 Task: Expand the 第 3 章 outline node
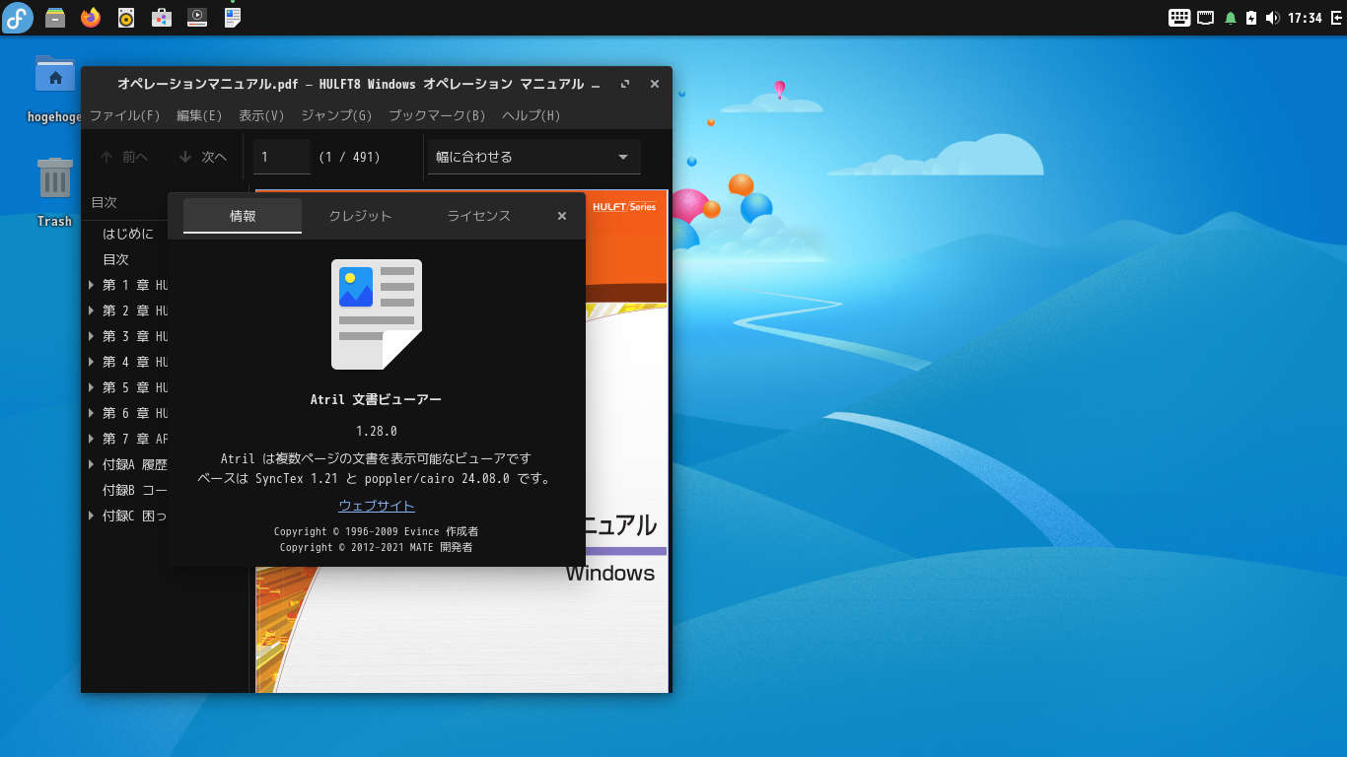(92, 336)
